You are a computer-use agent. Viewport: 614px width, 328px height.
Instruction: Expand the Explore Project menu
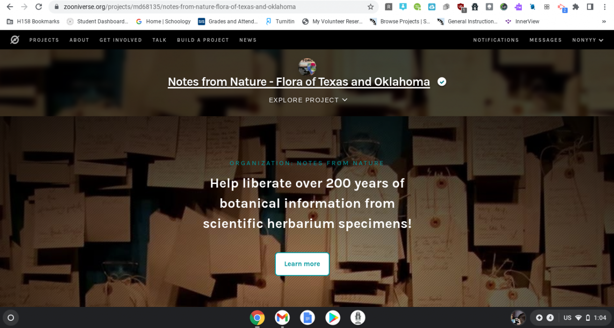(x=308, y=100)
